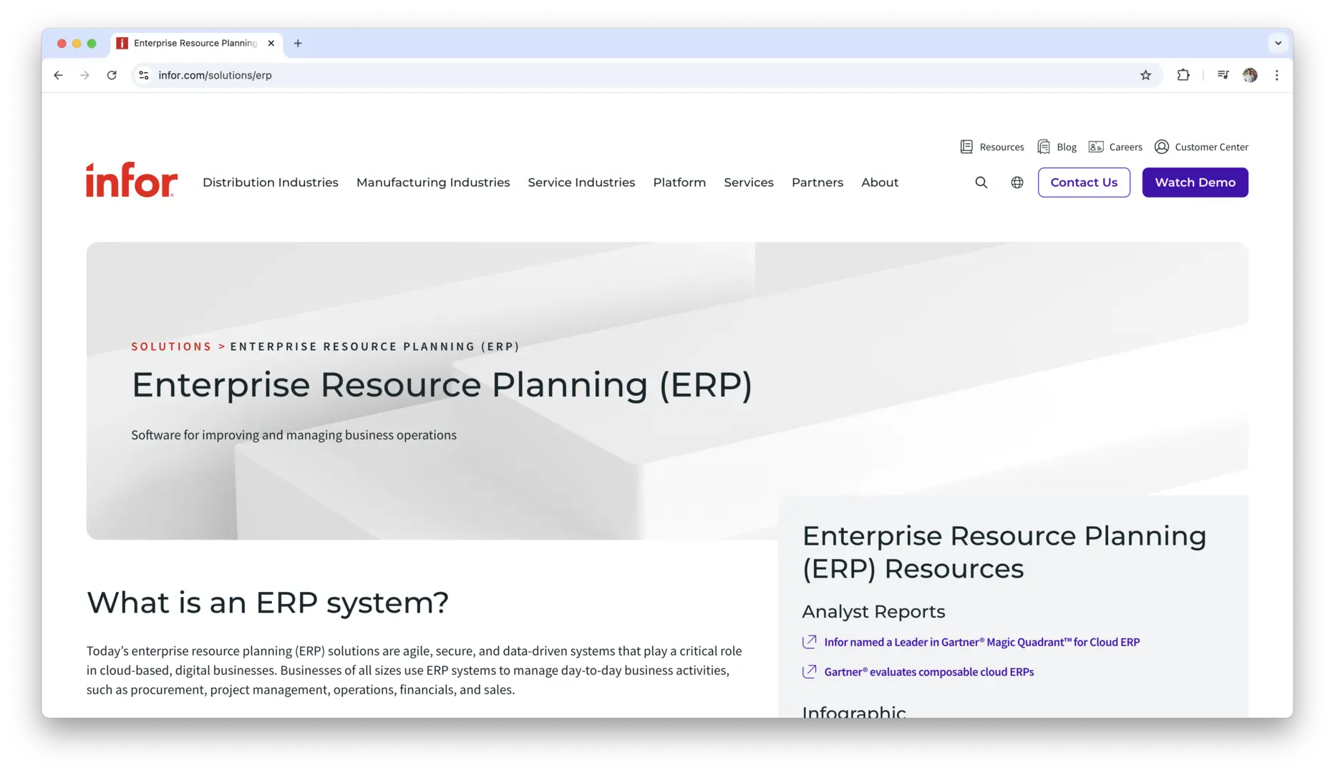This screenshot has width=1335, height=773.
Task: Open the Manufacturing Industries menu
Action: tap(433, 183)
